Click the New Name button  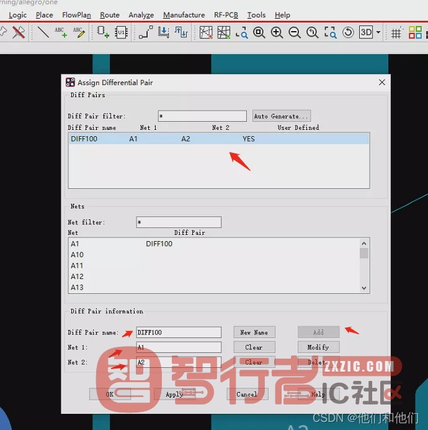pyautogui.click(x=254, y=332)
